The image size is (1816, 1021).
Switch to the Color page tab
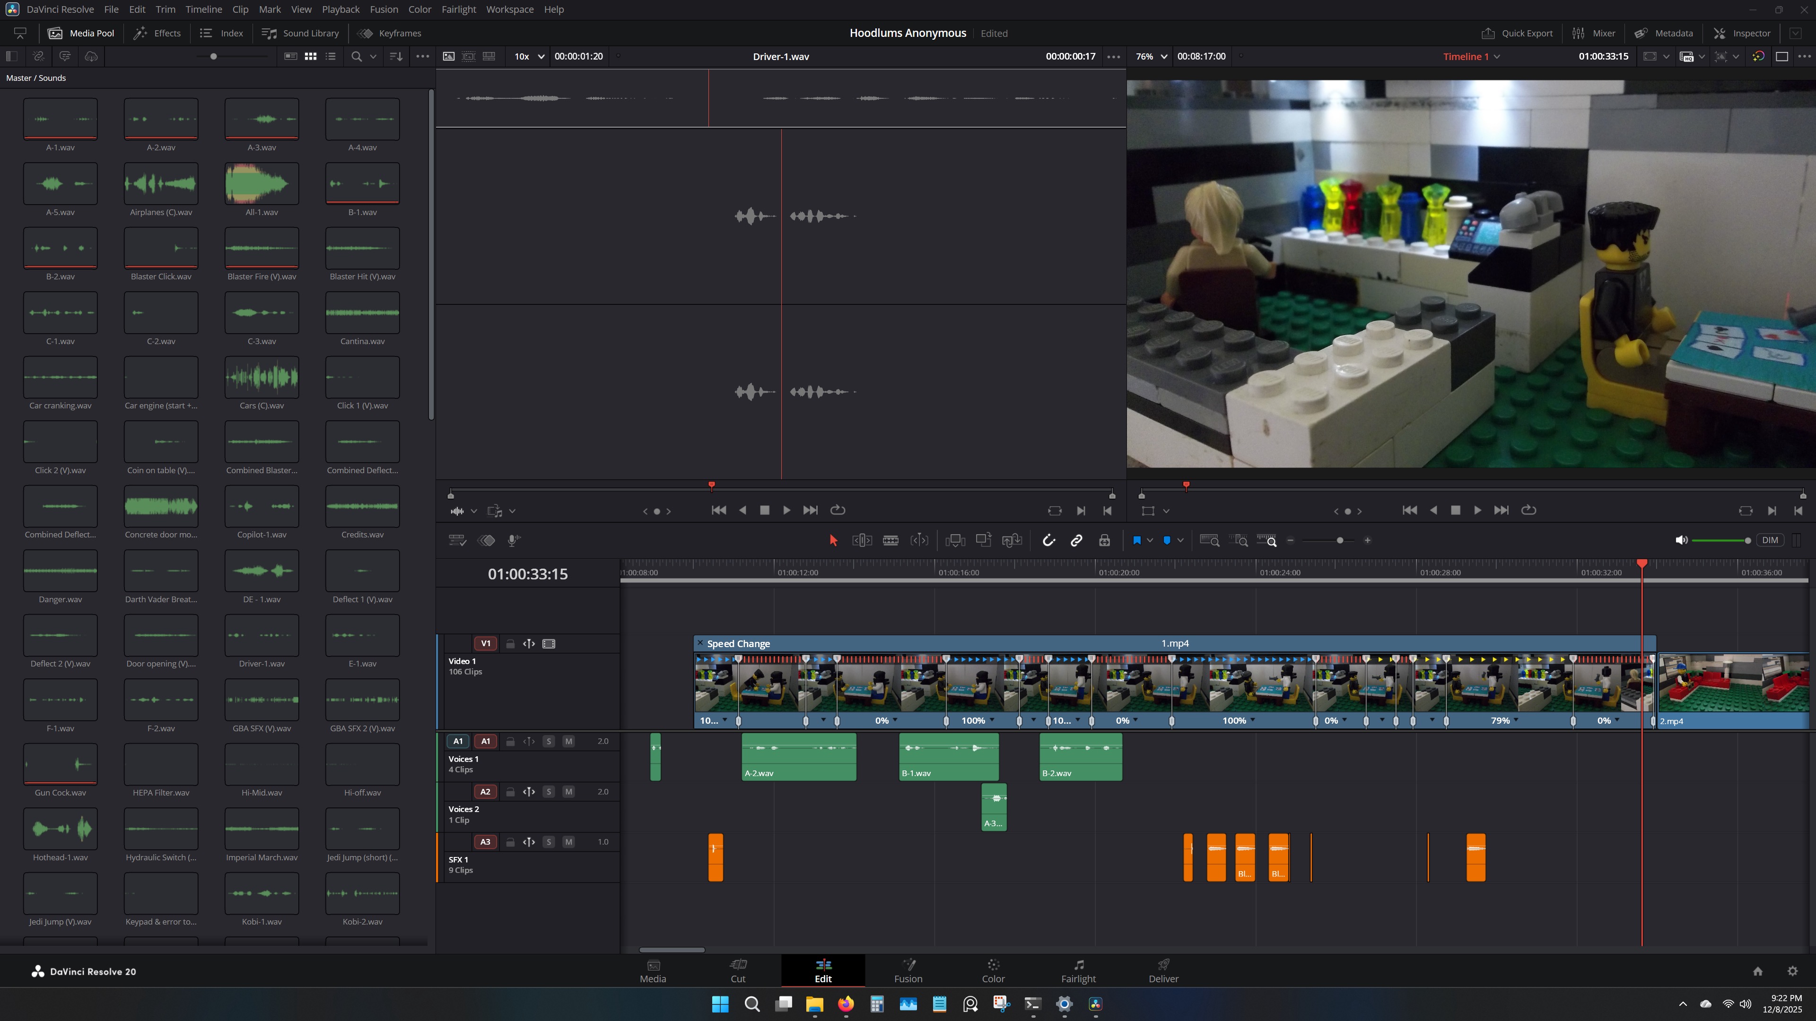(x=993, y=970)
